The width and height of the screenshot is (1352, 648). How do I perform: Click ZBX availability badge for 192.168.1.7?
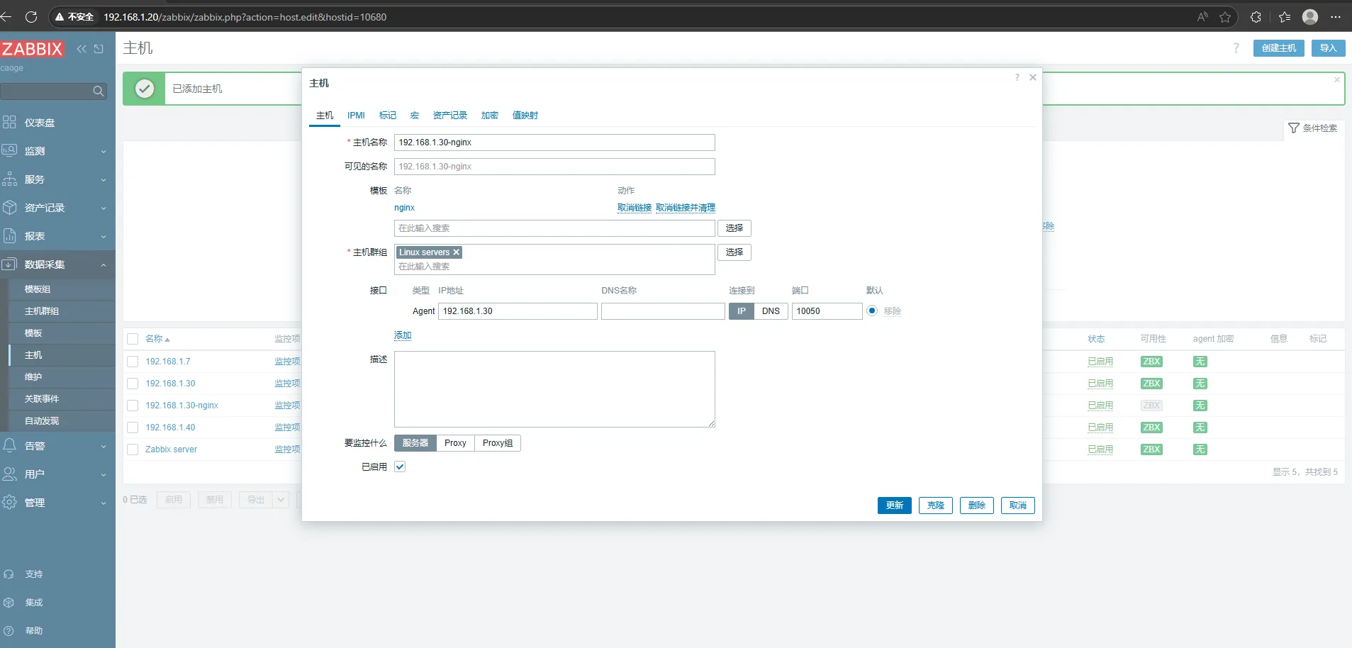[x=1151, y=362]
